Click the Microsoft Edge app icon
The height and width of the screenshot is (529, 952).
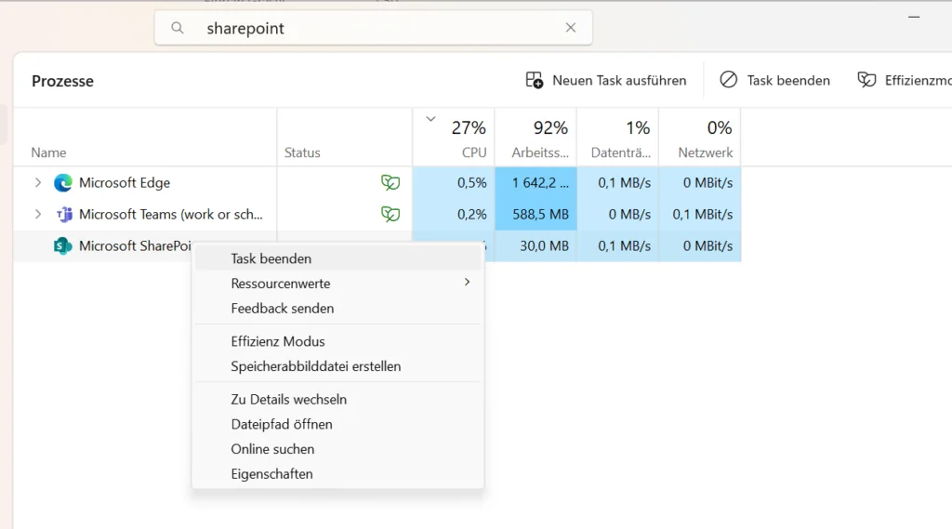coord(63,183)
